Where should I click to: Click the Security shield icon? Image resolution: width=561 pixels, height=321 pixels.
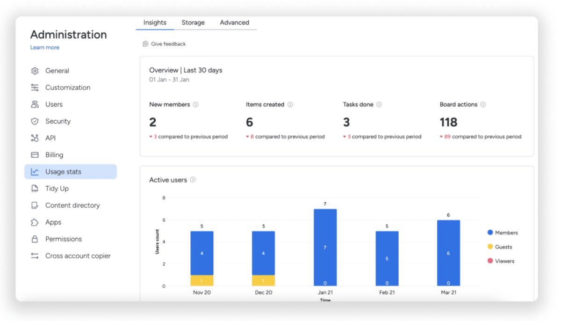[x=35, y=121]
